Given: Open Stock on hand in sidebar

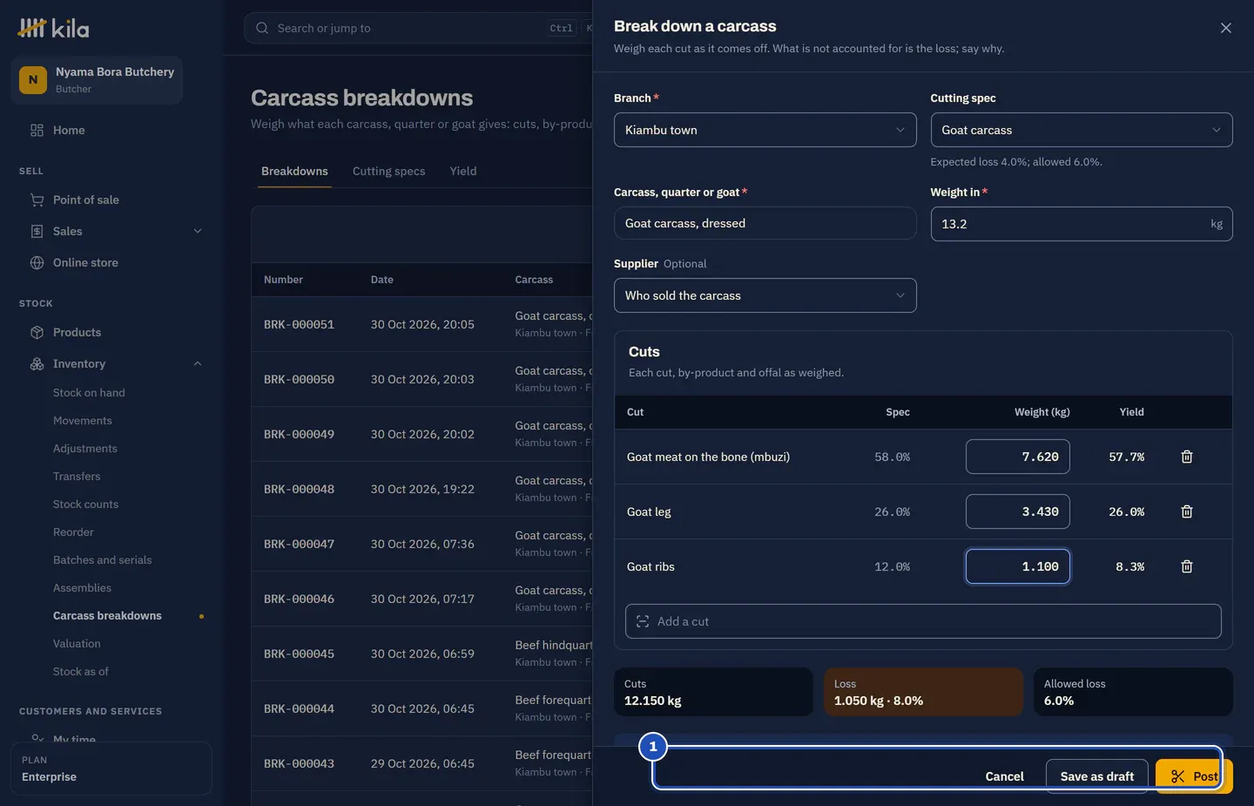Looking at the screenshot, I should pos(89,393).
